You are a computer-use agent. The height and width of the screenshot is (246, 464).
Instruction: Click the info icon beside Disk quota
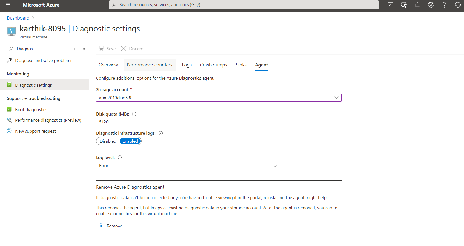134,114
